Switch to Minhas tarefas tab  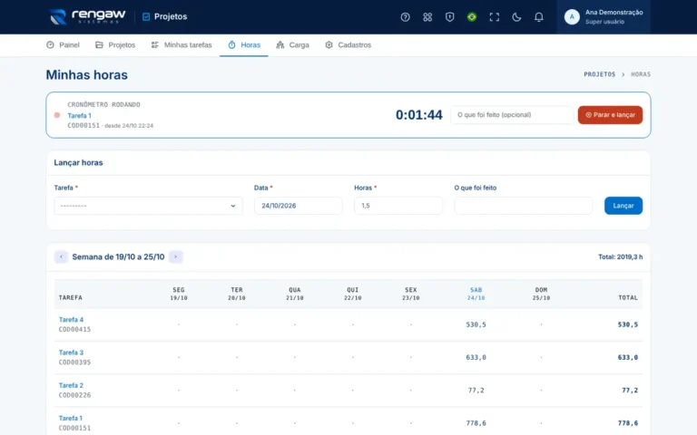pos(182,44)
